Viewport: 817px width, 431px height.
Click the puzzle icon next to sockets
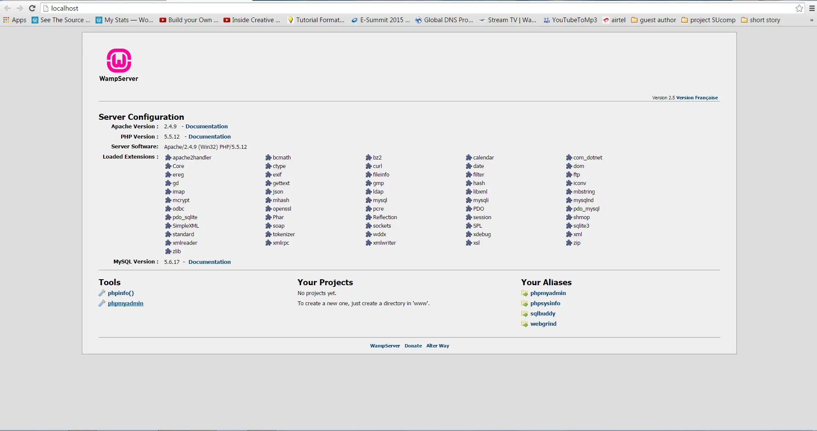pos(368,226)
